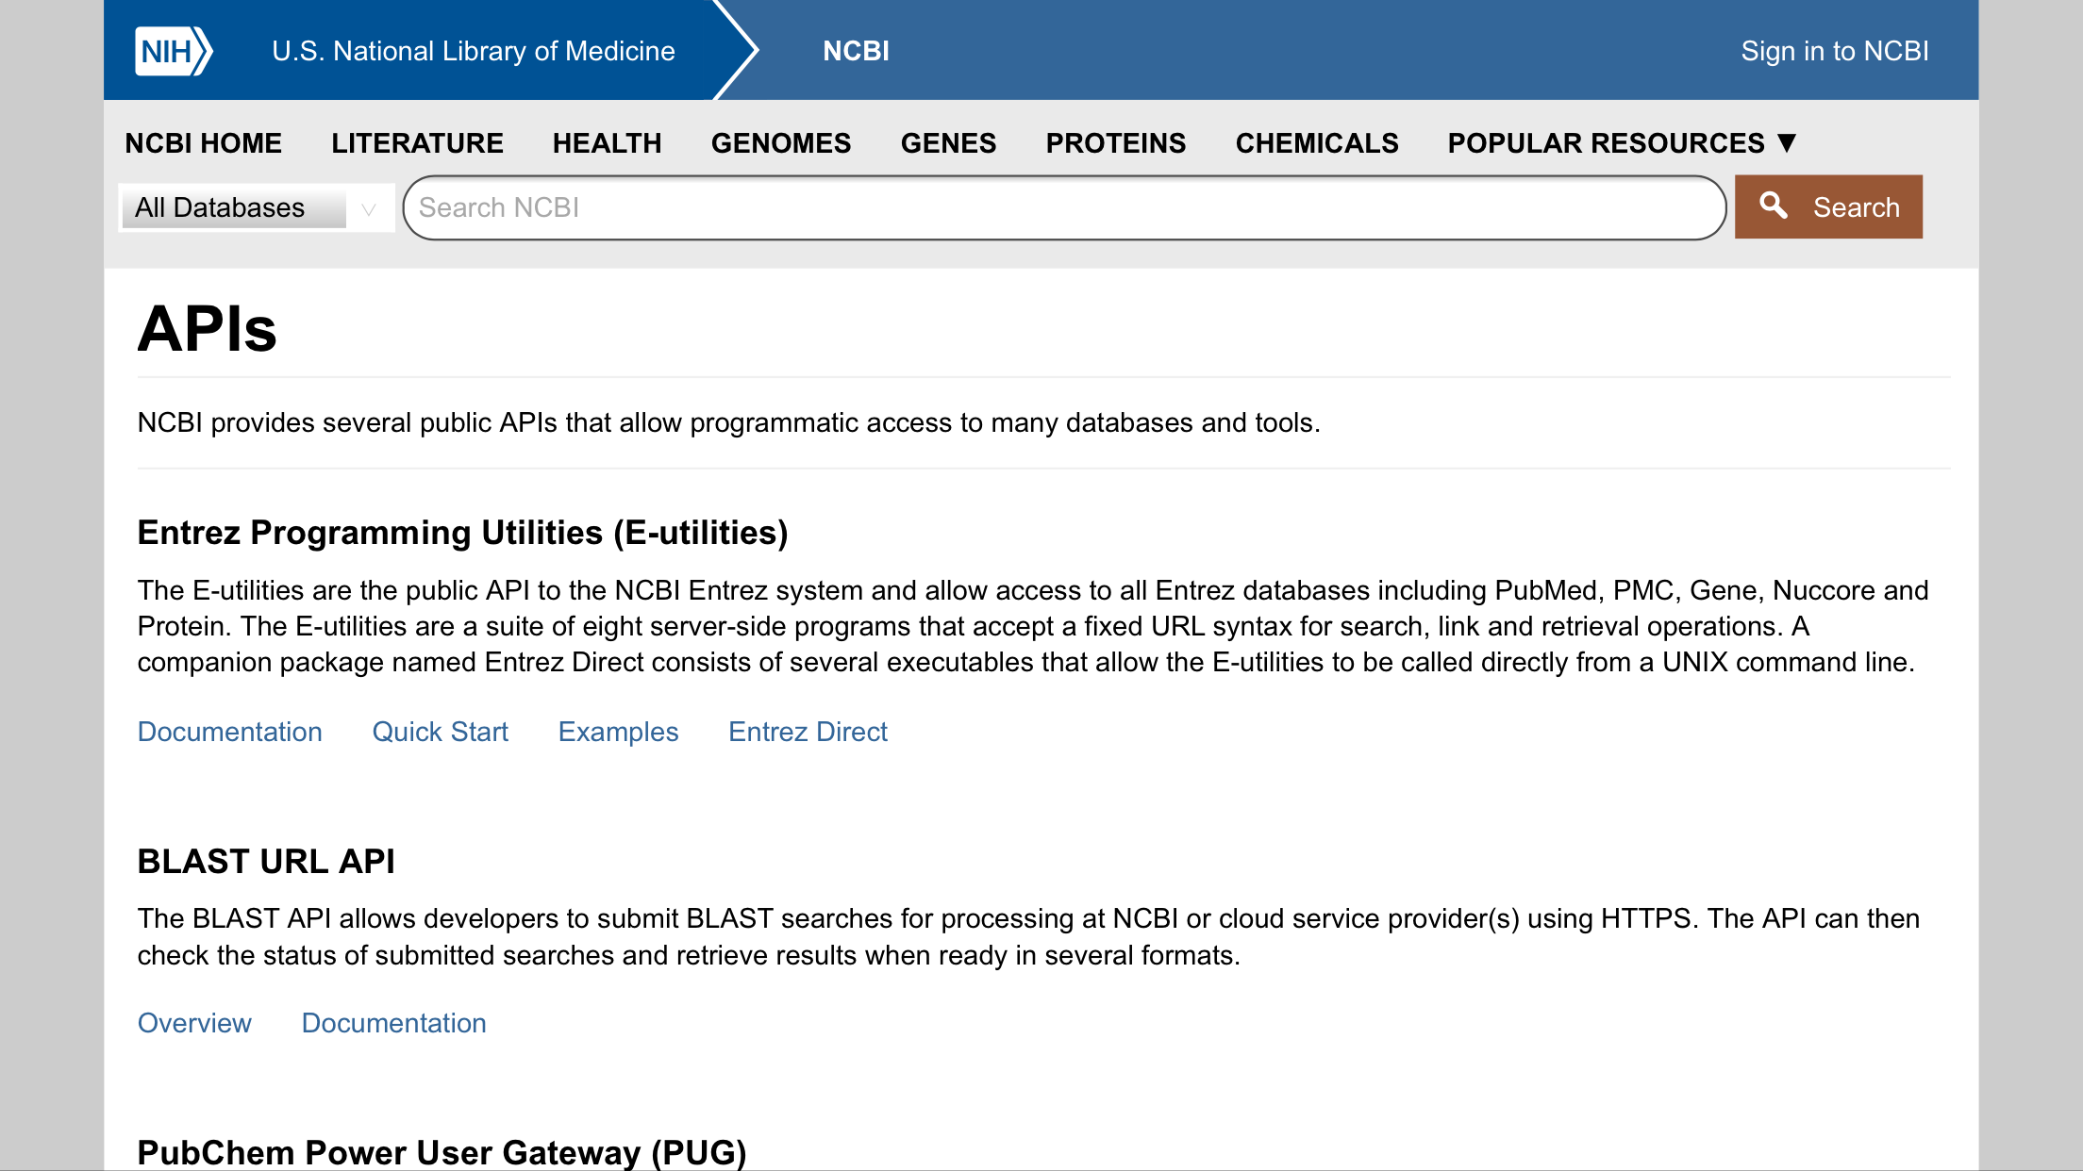Image resolution: width=2083 pixels, height=1171 pixels.
Task: Open the Entrez Direct page
Action: pyautogui.click(x=808, y=732)
